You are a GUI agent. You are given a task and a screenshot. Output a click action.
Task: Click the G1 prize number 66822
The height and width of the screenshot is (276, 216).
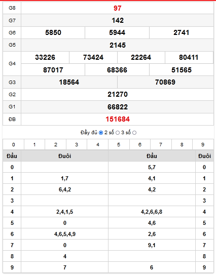click(x=118, y=107)
